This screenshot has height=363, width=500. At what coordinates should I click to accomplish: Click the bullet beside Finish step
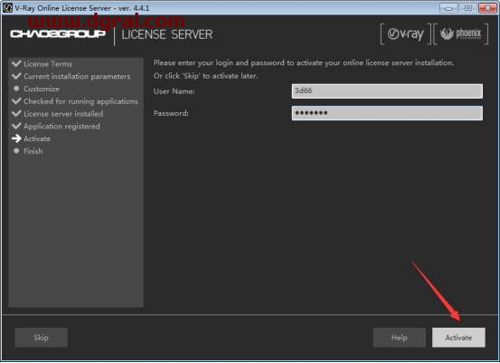point(16,150)
